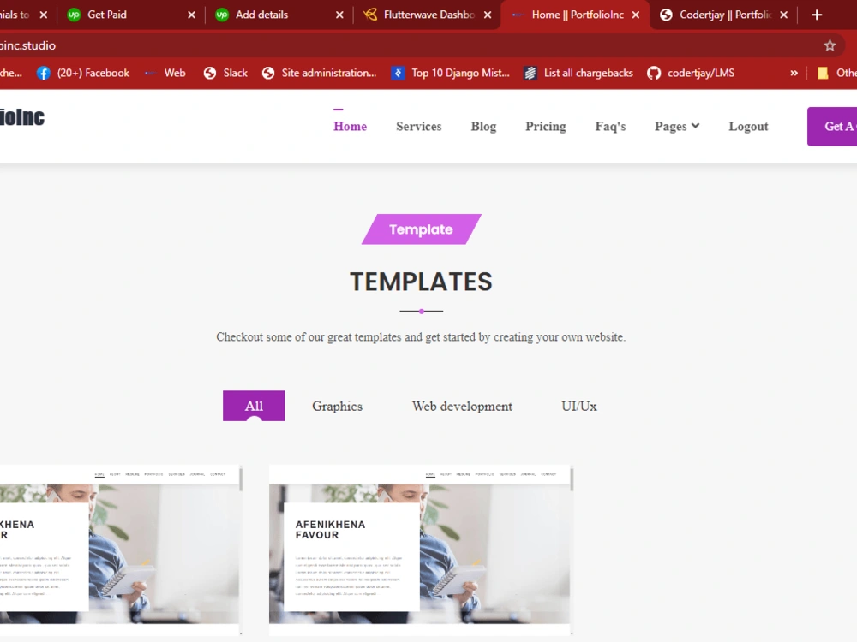Close the Home || PortfolioInc tab

636,15
